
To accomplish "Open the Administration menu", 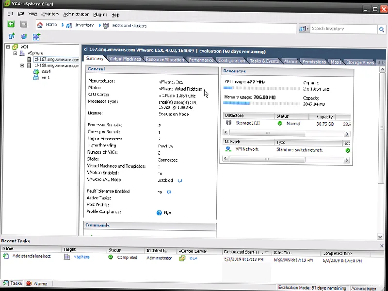I will 76,14.
